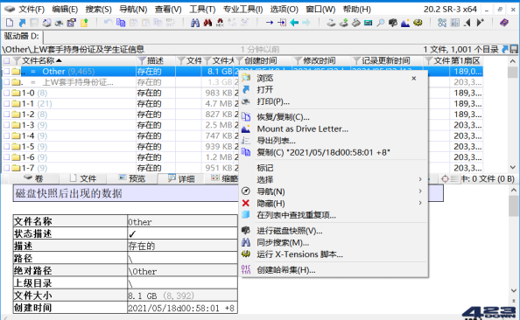Tick the checkbox for folder 1-0

[x=6, y=93]
